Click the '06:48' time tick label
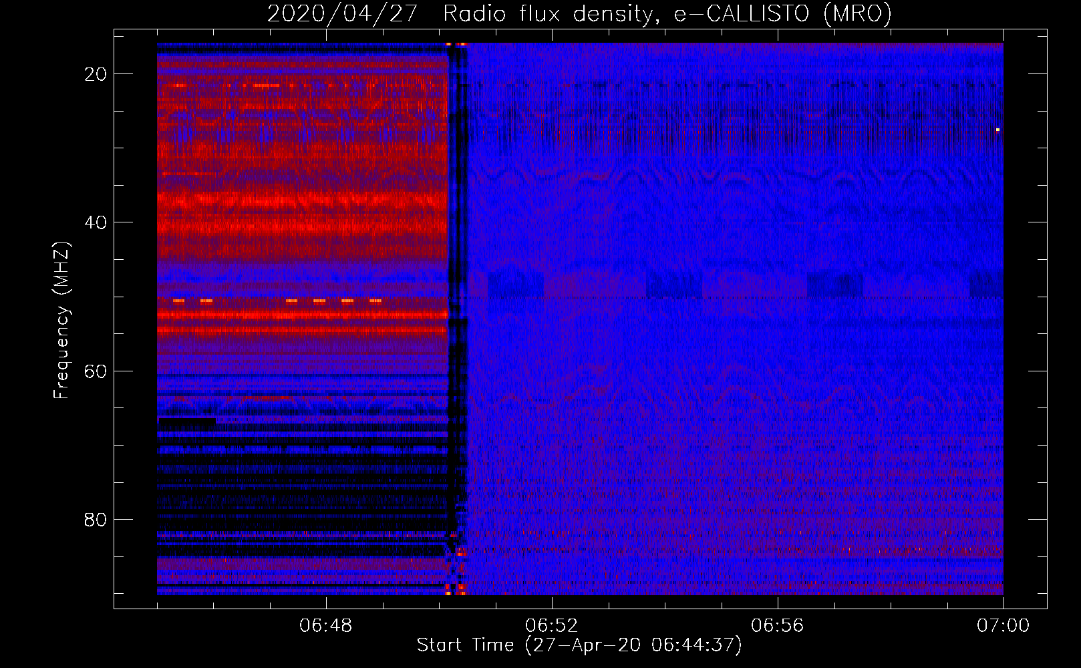This screenshot has height=668, width=1081. (326, 626)
